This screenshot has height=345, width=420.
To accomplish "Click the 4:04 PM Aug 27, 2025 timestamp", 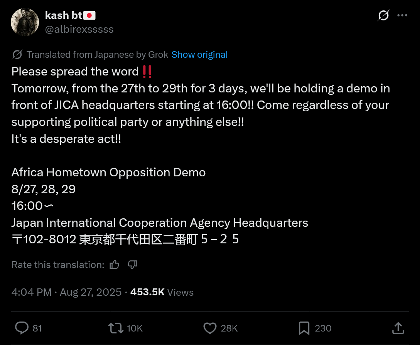I will pyautogui.click(x=66, y=292).
